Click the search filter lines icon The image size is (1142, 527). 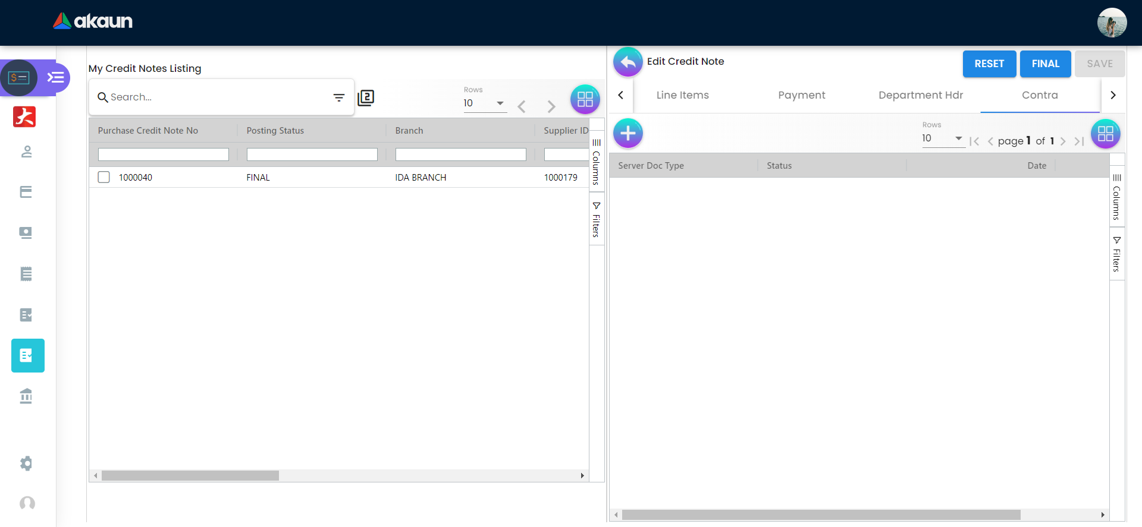(x=338, y=97)
